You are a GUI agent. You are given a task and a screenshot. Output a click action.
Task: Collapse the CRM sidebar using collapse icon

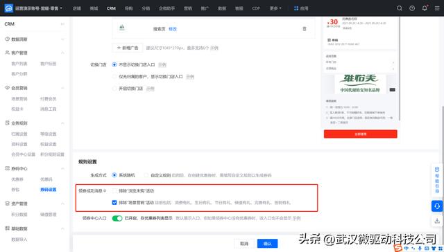tap(62, 24)
